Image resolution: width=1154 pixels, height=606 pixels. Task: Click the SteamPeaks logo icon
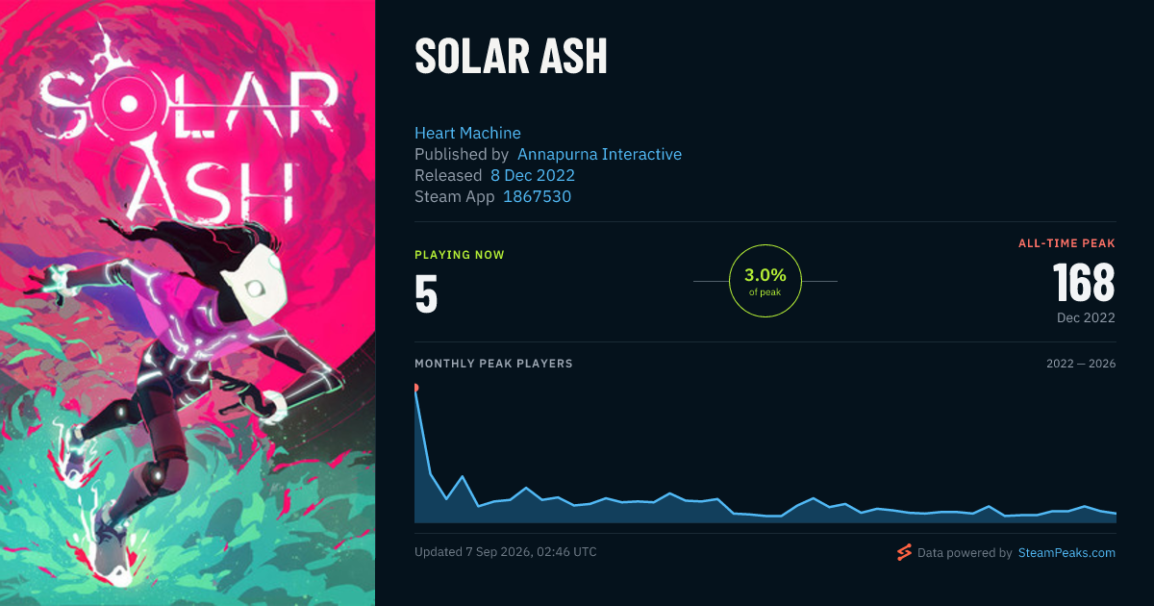[x=904, y=552]
